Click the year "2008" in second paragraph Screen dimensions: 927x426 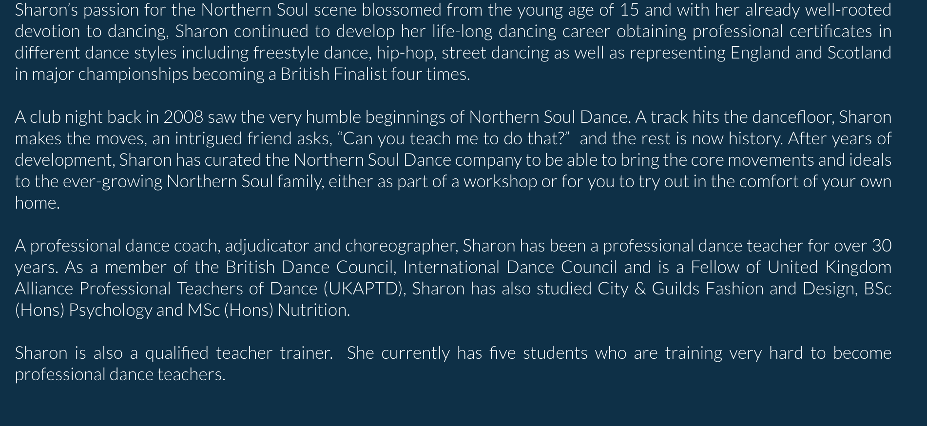pos(183,117)
